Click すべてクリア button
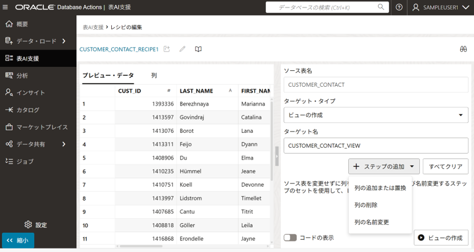The image size is (474, 252). 446,166
